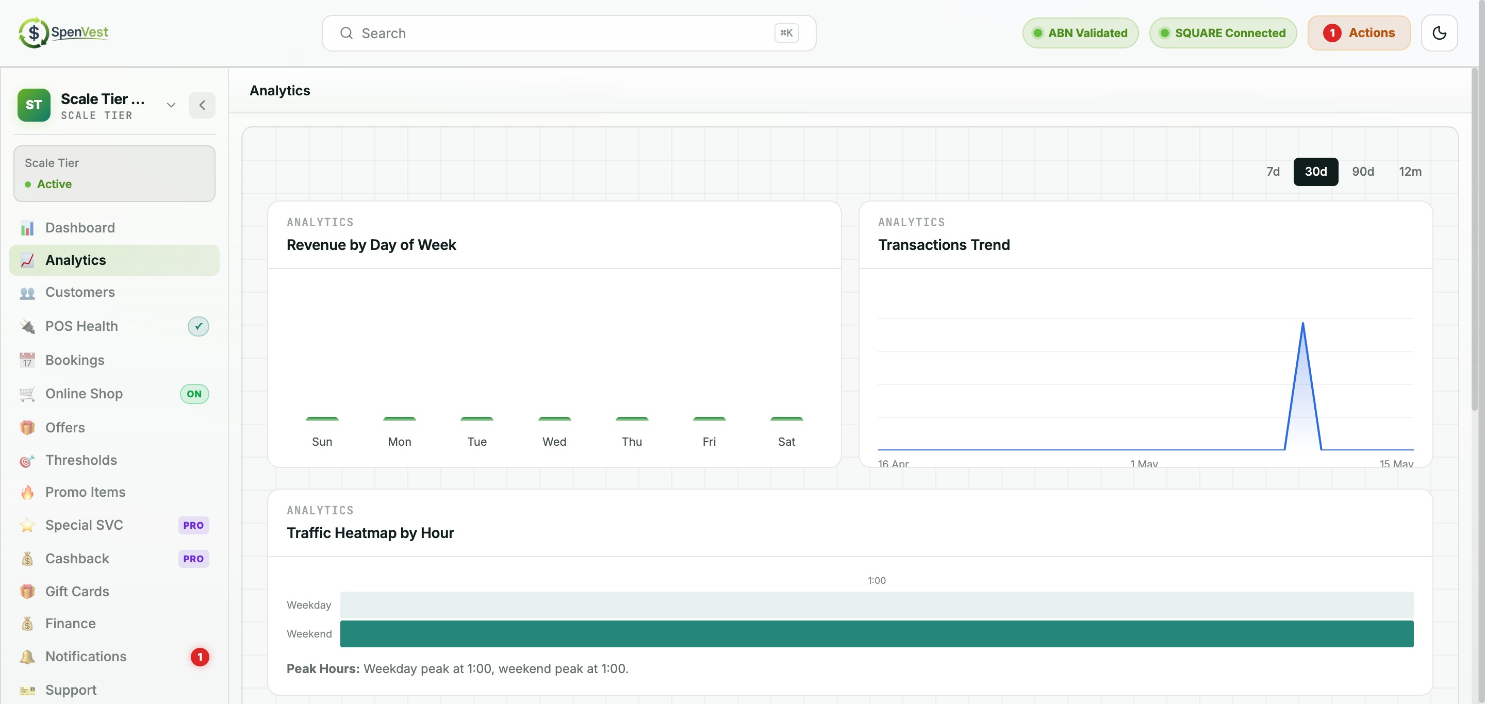Click the Customers people icon
Screen dimensions: 1485x704
(x=27, y=293)
